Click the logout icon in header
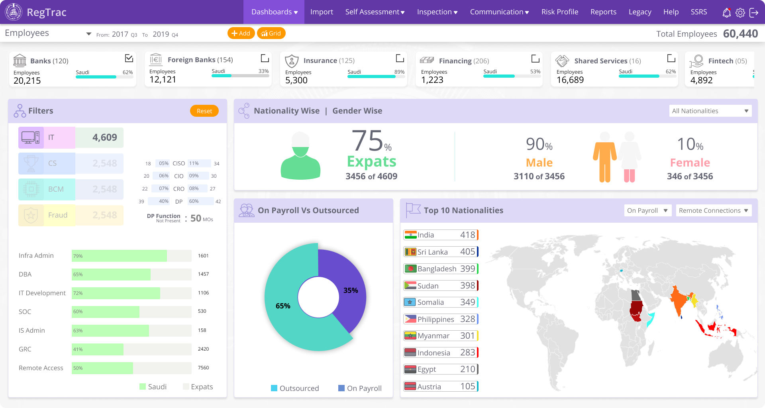 753,13
